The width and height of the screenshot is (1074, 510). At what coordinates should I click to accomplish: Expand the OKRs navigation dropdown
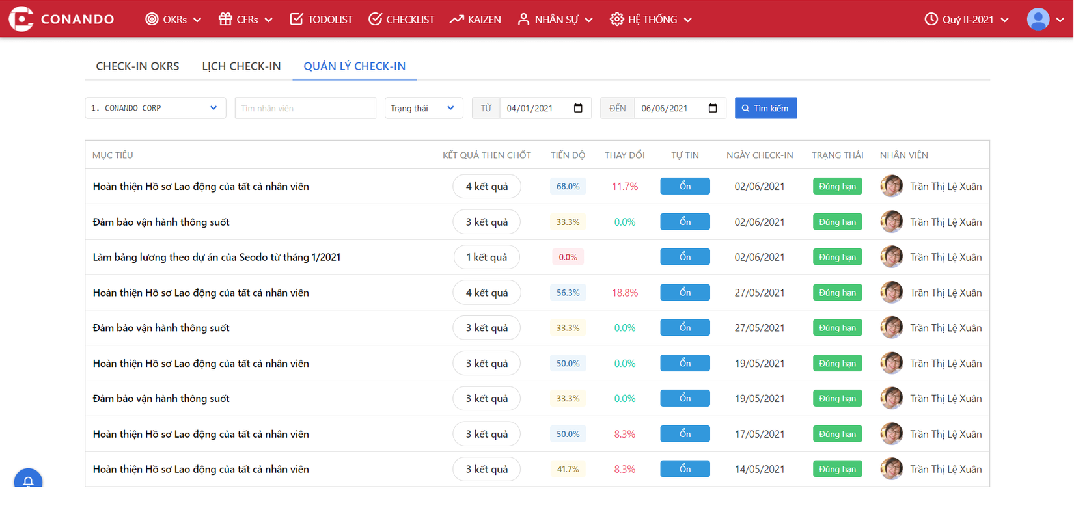click(173, 20)
